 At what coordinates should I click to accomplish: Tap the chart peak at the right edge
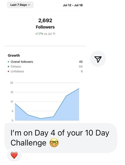tap(79, 88)
